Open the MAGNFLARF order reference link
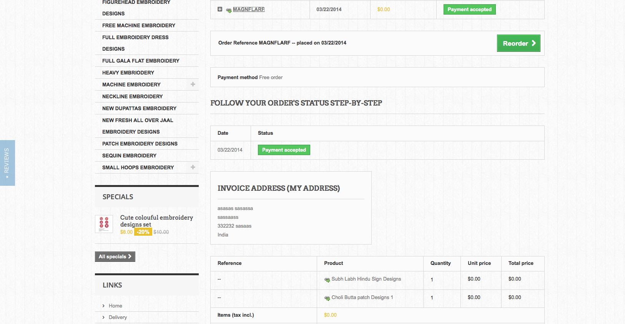Image resolution: width=625 pixels, height=324 pixels. coord(249,9)
